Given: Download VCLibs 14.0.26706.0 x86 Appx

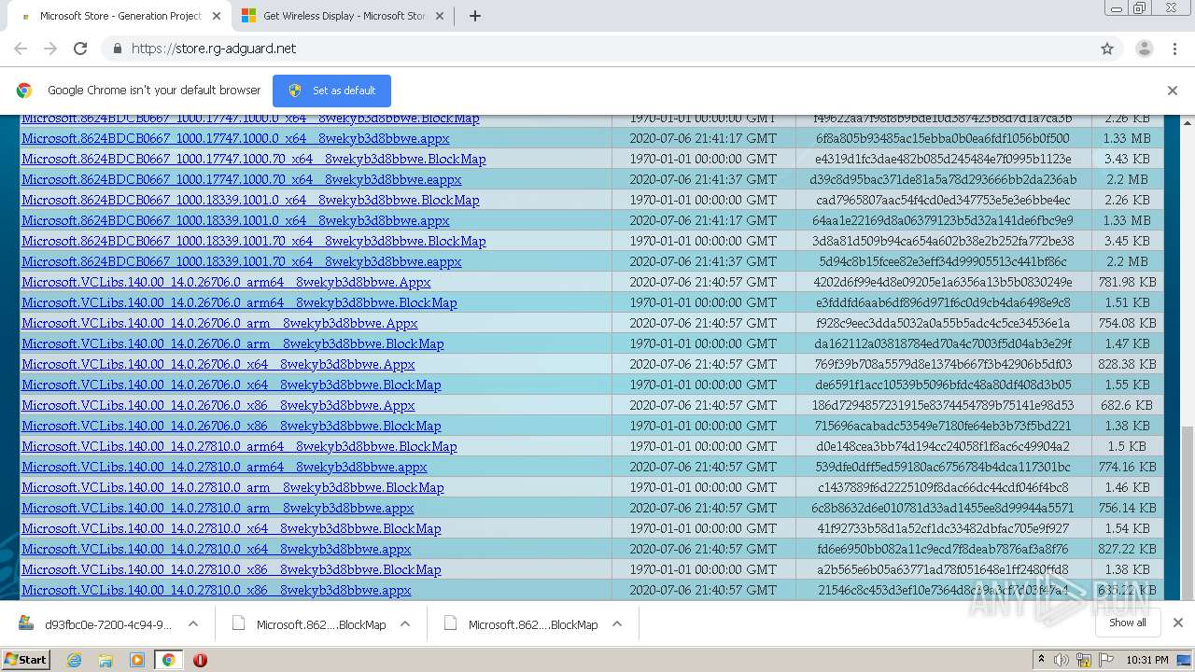Looking at the screenshot, I should (218, 406).
